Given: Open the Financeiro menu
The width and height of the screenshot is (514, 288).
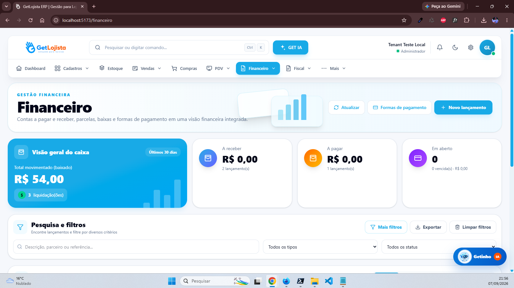Looking at the screenshot, I should [258, 68].
